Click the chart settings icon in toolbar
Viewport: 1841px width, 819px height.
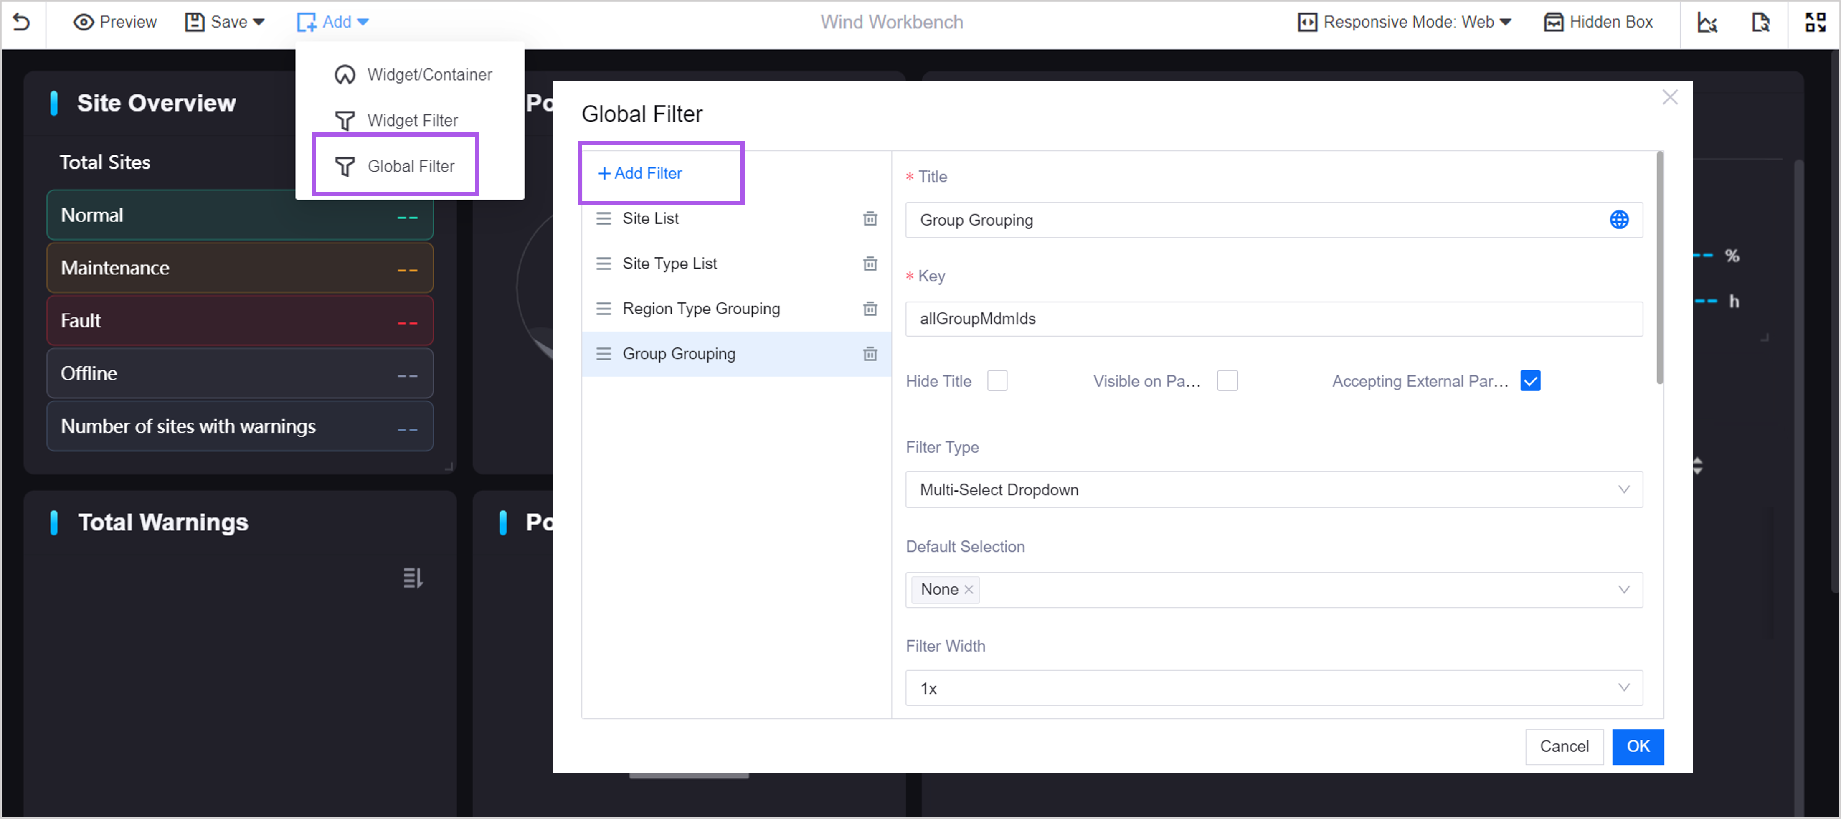[1707, 22]
